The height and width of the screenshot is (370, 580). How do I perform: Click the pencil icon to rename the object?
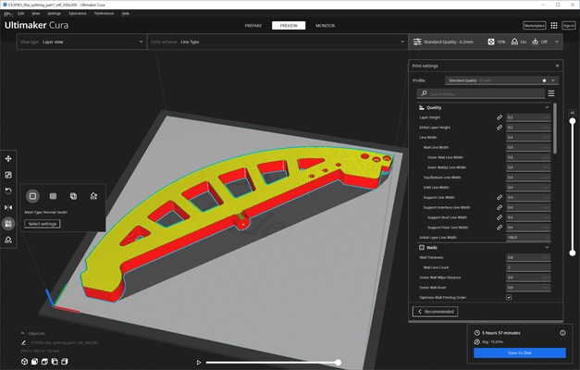click(x=24, y=342)
